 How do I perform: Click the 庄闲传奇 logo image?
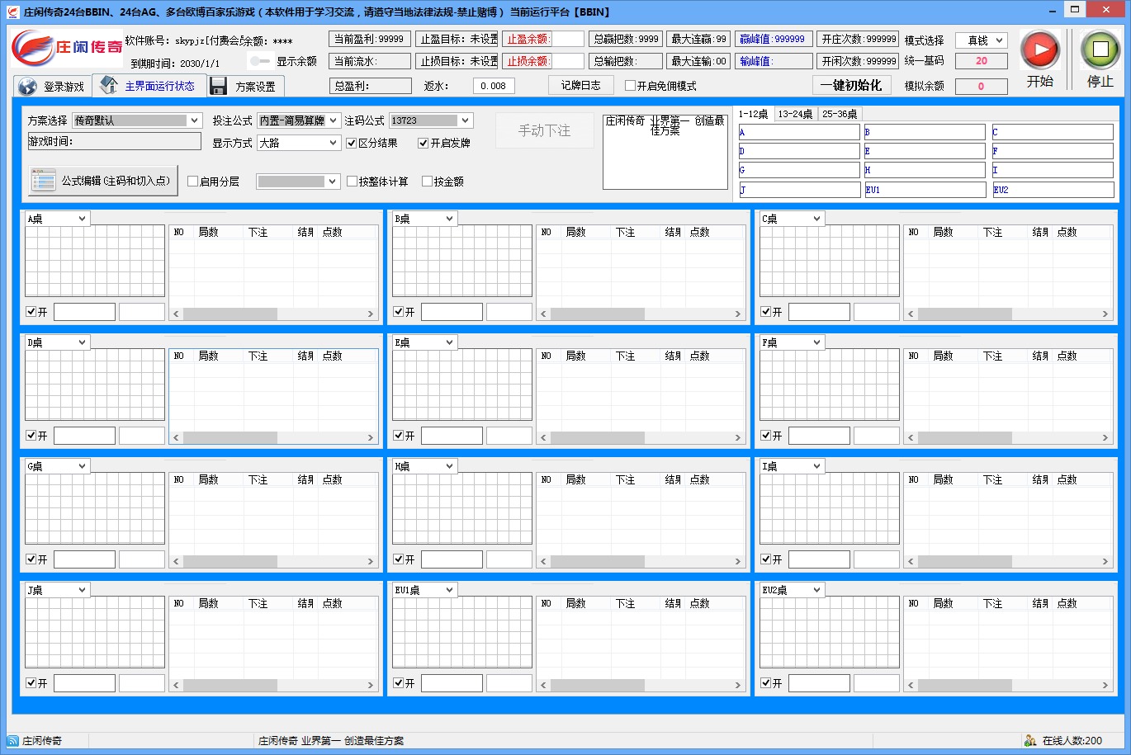[x=66, y=48]
